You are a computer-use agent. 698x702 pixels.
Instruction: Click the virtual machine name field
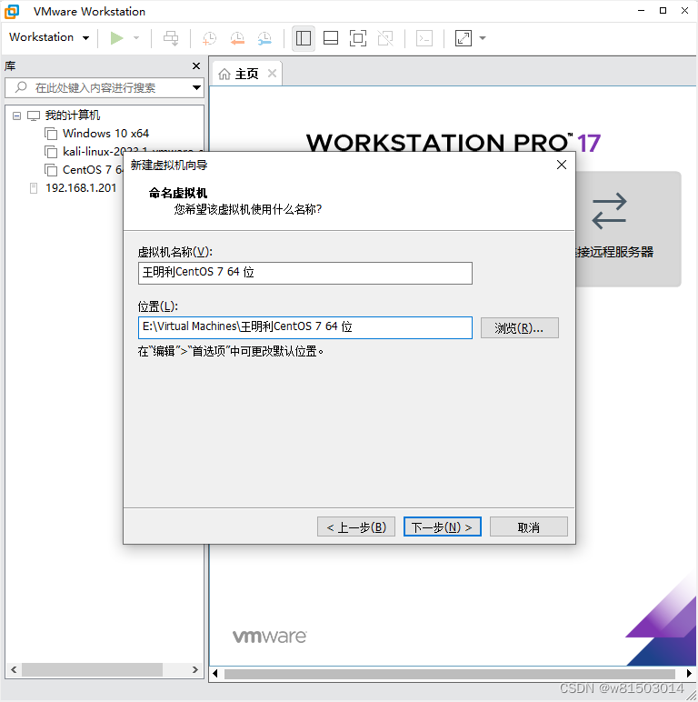(305, 273)
